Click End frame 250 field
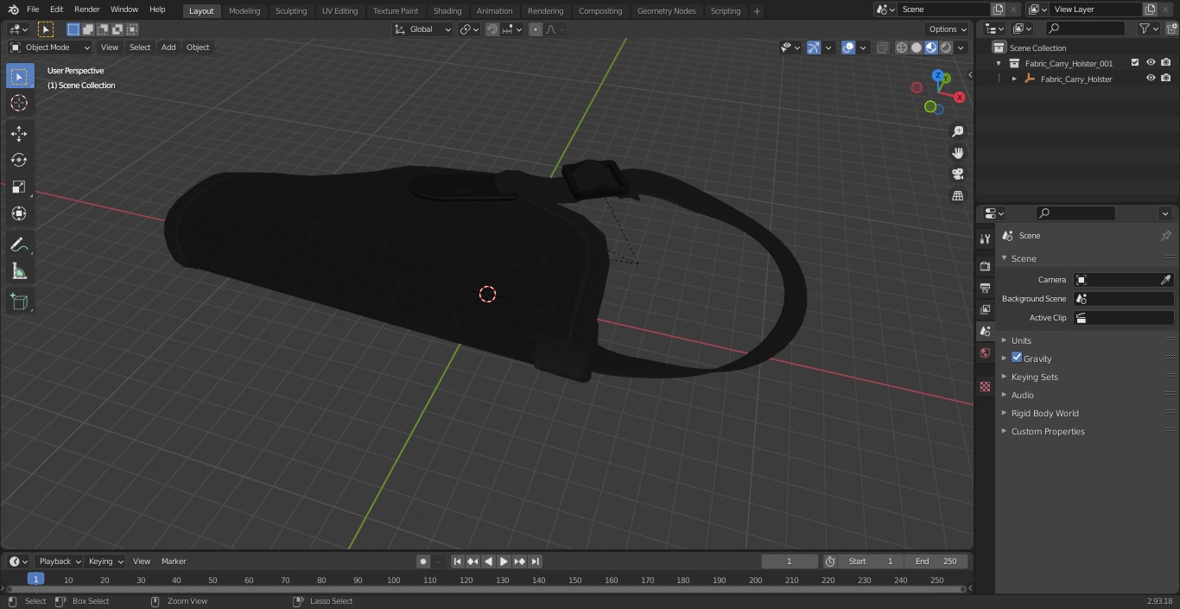This screenshot has width=1180, height=609. (x=936, y=561)
